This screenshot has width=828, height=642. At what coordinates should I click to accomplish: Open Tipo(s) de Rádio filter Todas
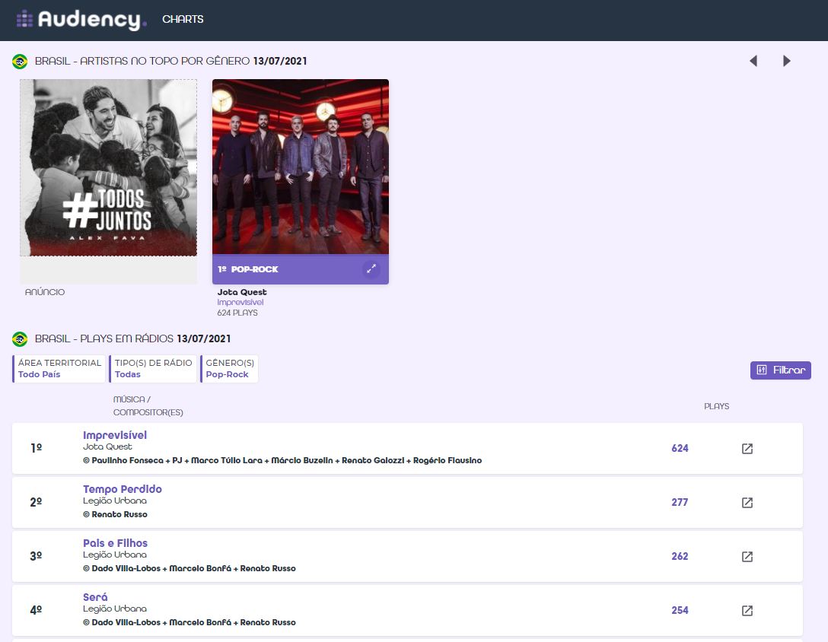(153, 368)
